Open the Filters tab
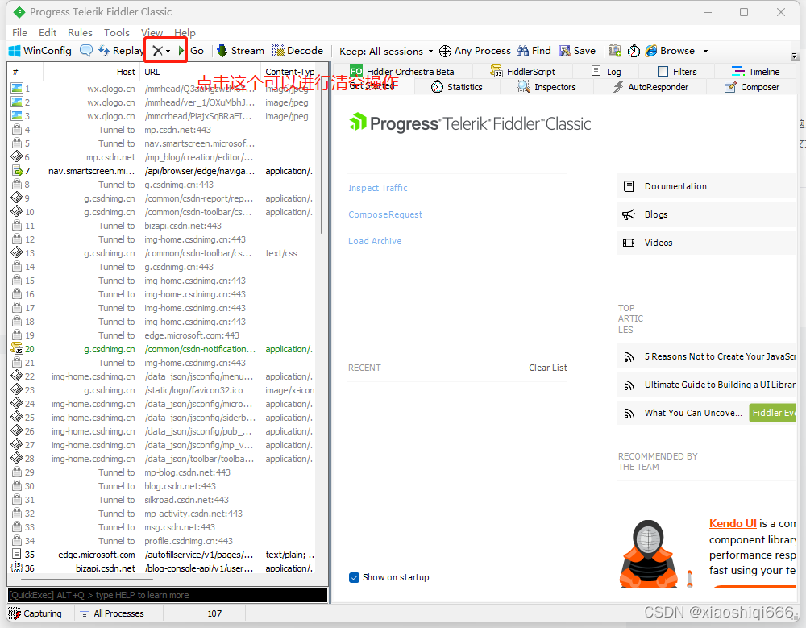This screenshot has width=806, height=628. [x=677, y=72]
